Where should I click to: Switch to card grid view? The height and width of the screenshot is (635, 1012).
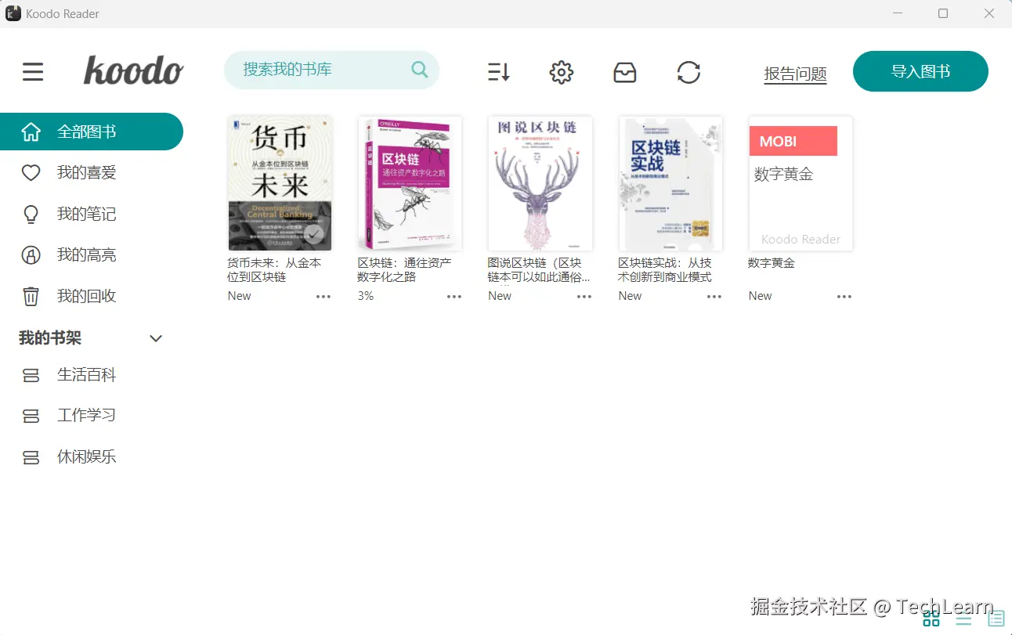pyautogui.click(x=931, y=619)
